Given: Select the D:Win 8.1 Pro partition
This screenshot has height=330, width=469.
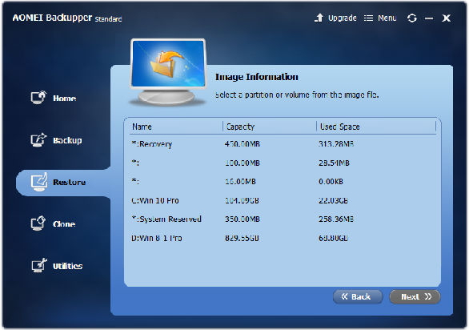Looking at the screenshot, I should click(x=283, y=238).
